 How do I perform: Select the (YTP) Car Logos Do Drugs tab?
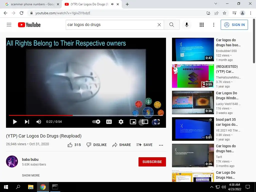tap(89, 4)
